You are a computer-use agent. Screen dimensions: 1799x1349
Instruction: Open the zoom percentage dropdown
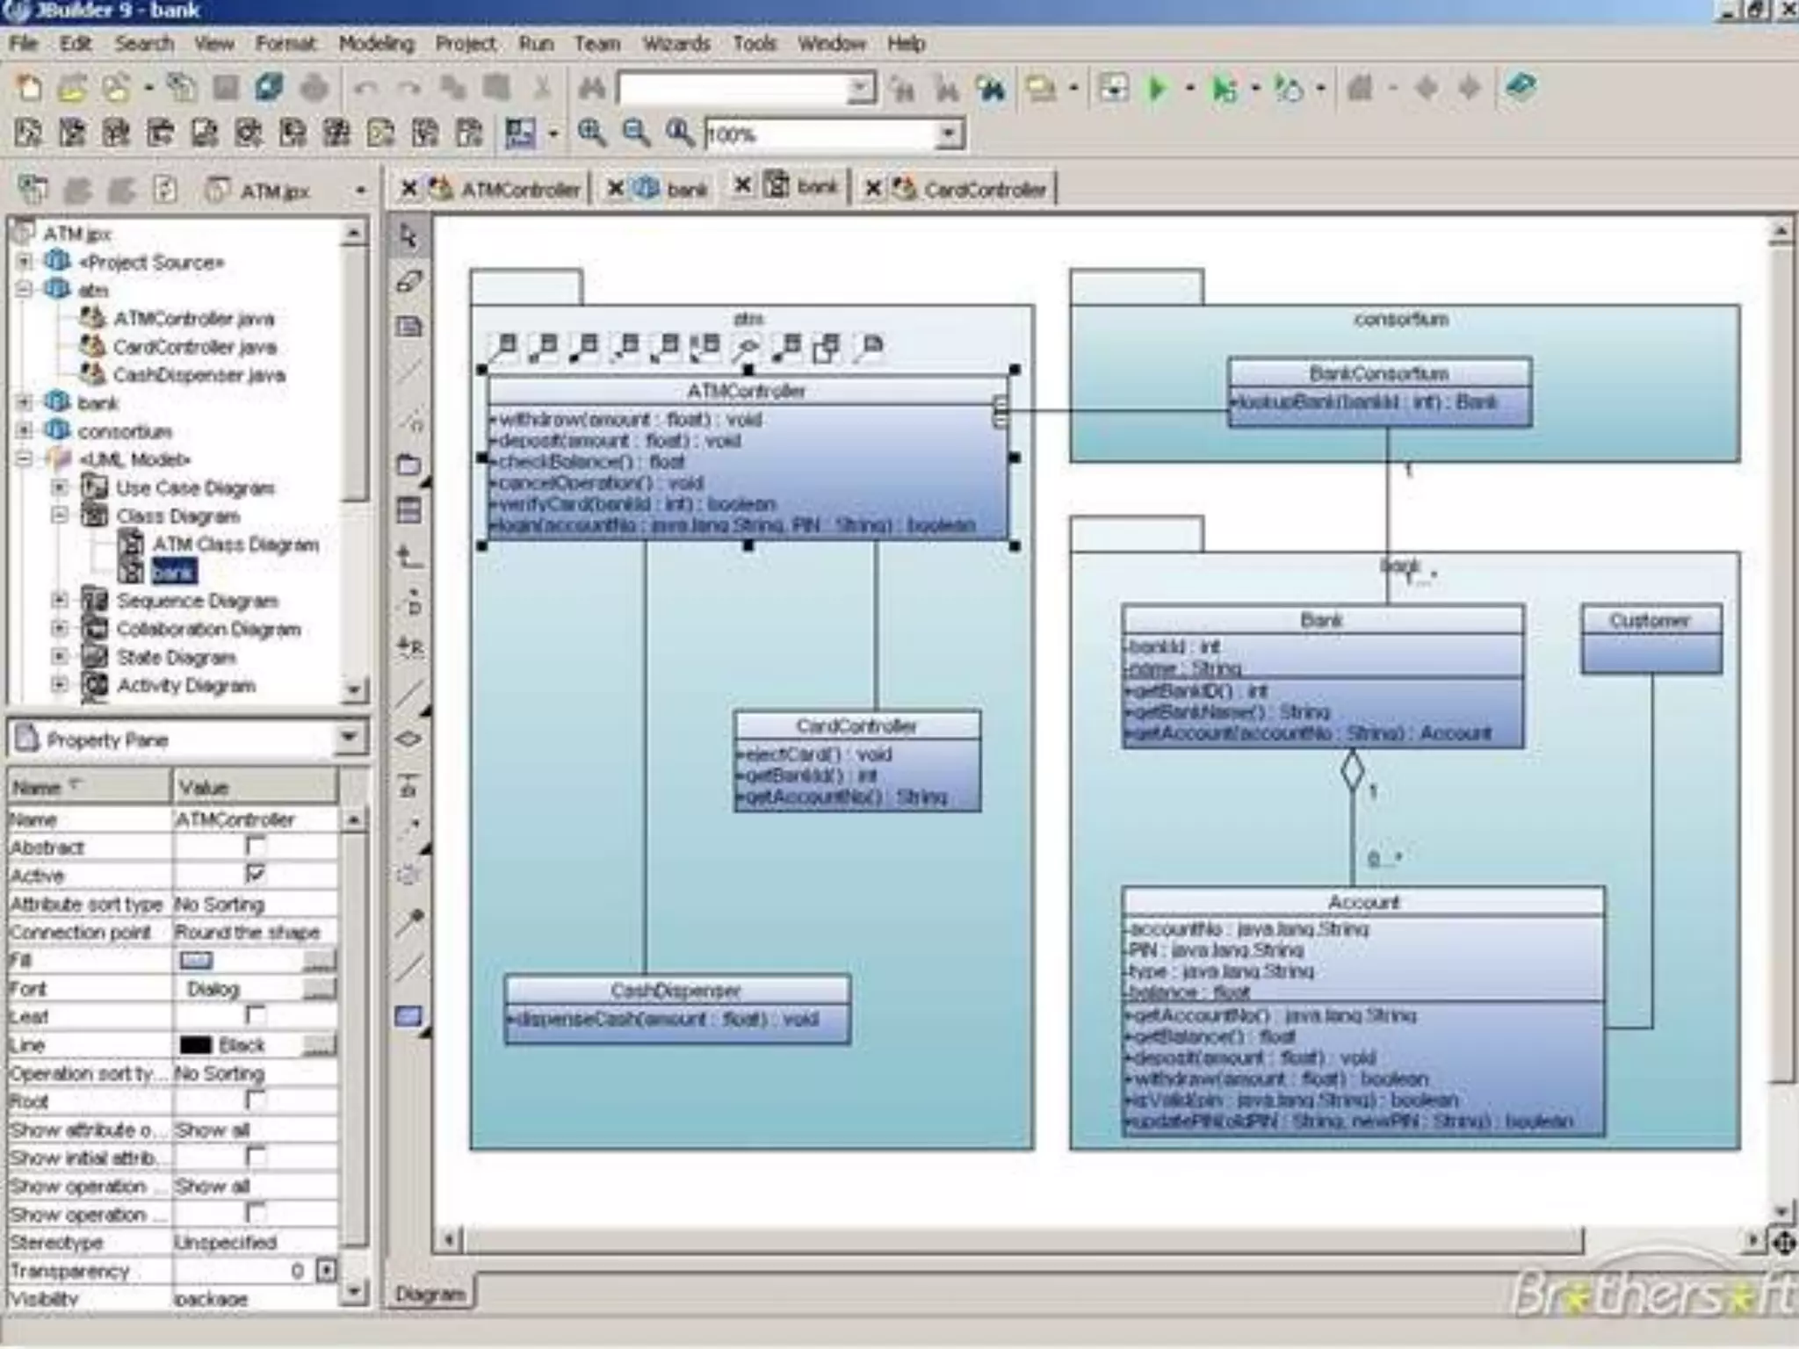tap(948, 134)
